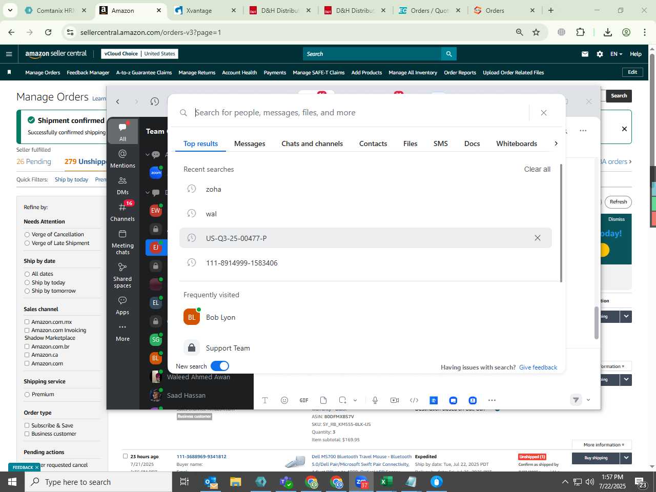Open Bob Lyon from frequently visited
This screenshot has width=656, height=492.
[365, 317]
